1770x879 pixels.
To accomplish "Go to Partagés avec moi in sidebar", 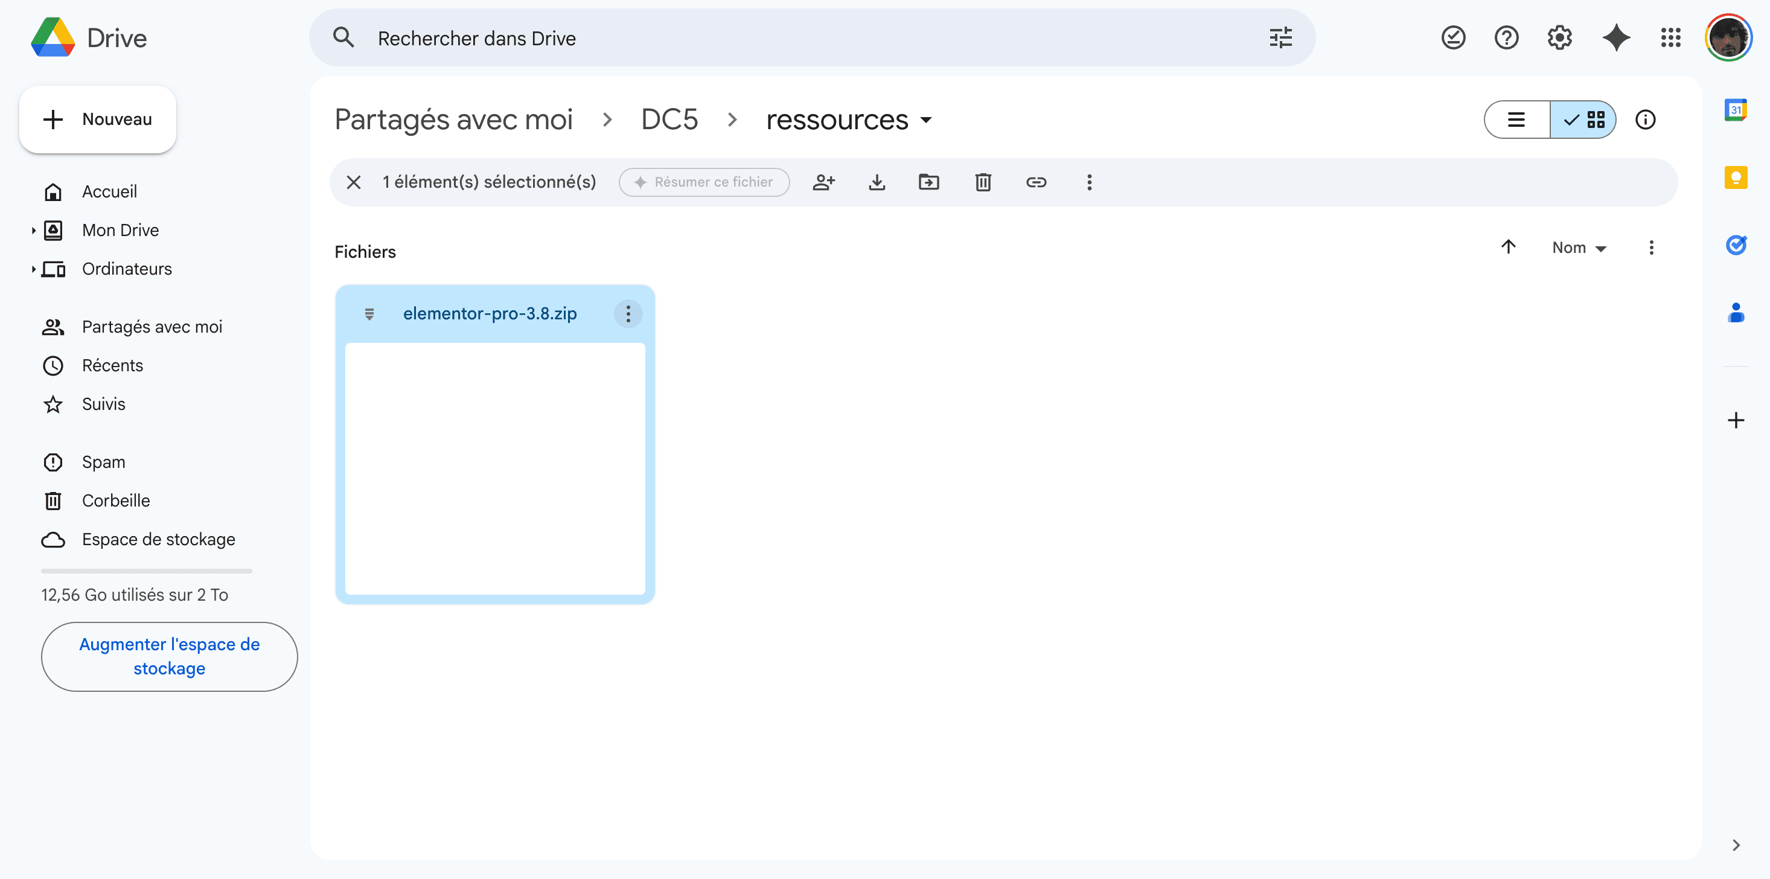I will coord(153,327).
